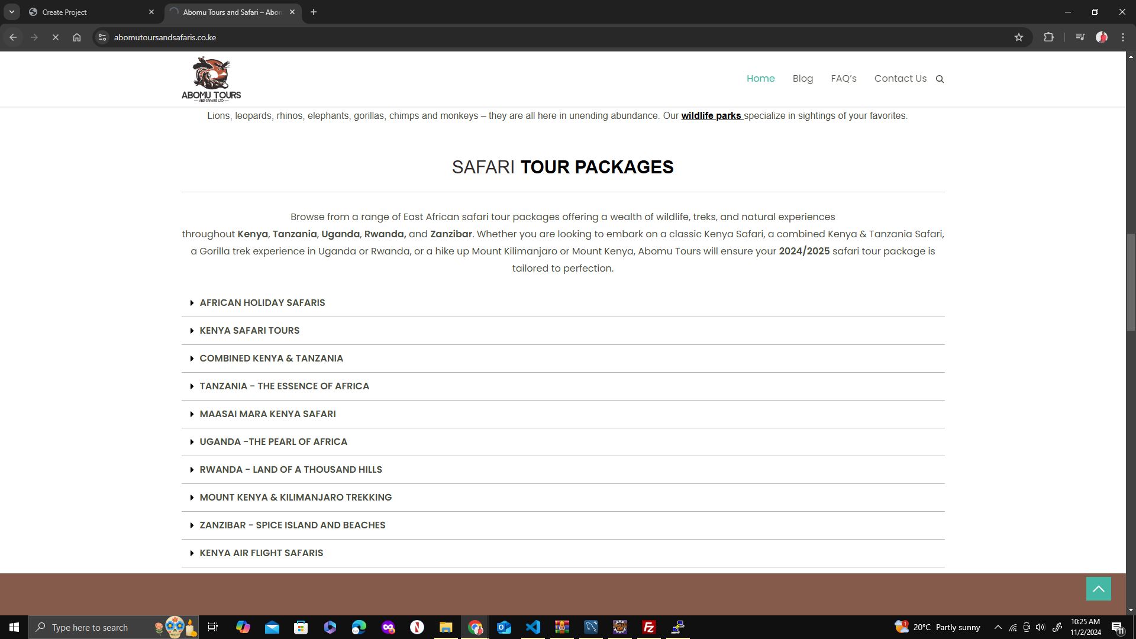1136x639 pixels.
Task: Click the search magnifier icon in navbar
Action: [x=940, y=79]
